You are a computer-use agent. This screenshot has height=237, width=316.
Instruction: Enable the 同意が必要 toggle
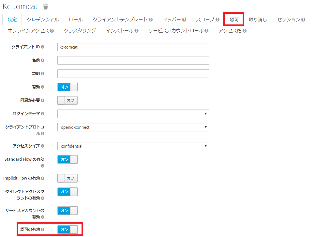[67, 100]
